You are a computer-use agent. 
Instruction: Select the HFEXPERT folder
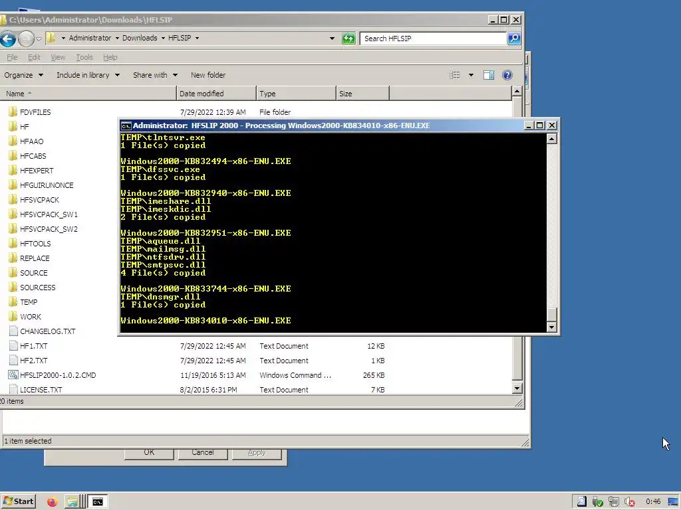[37, 171]
